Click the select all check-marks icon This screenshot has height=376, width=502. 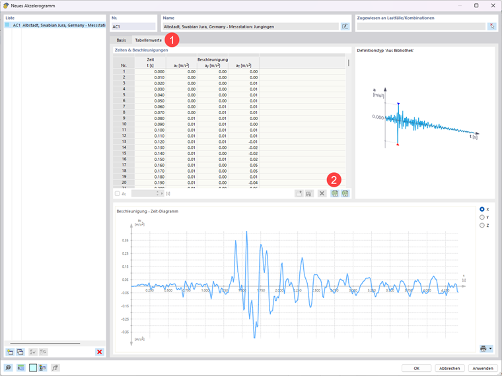(x=32, y=352)
